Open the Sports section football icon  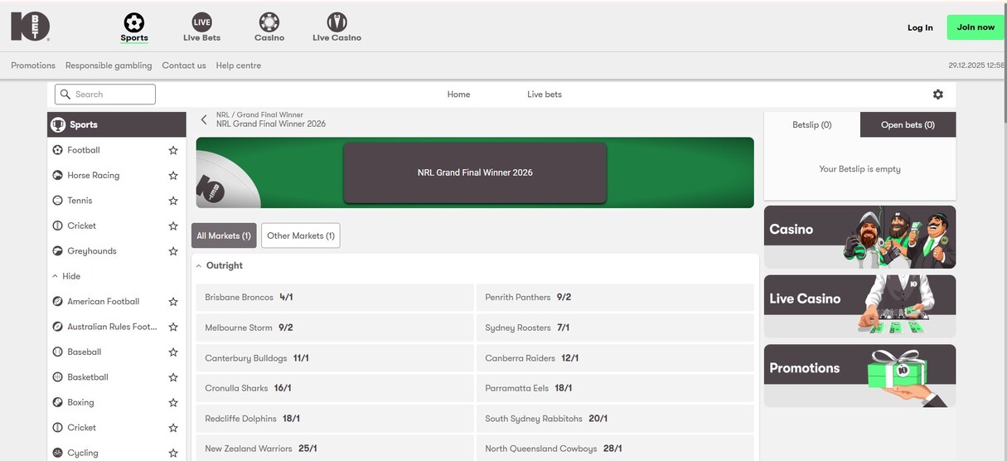click(x=133, y=22)
